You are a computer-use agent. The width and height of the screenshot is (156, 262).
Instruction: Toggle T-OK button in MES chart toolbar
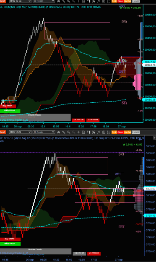114,132
